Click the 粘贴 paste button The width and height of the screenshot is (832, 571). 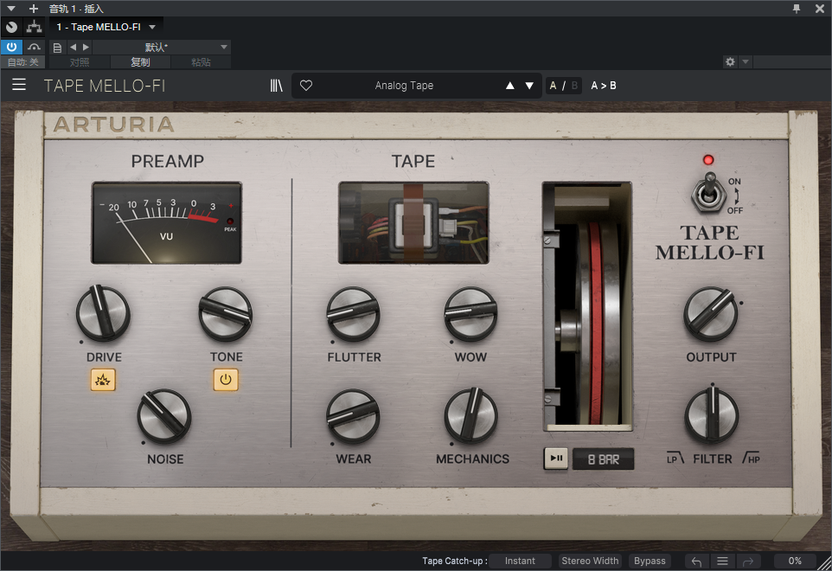201,62
